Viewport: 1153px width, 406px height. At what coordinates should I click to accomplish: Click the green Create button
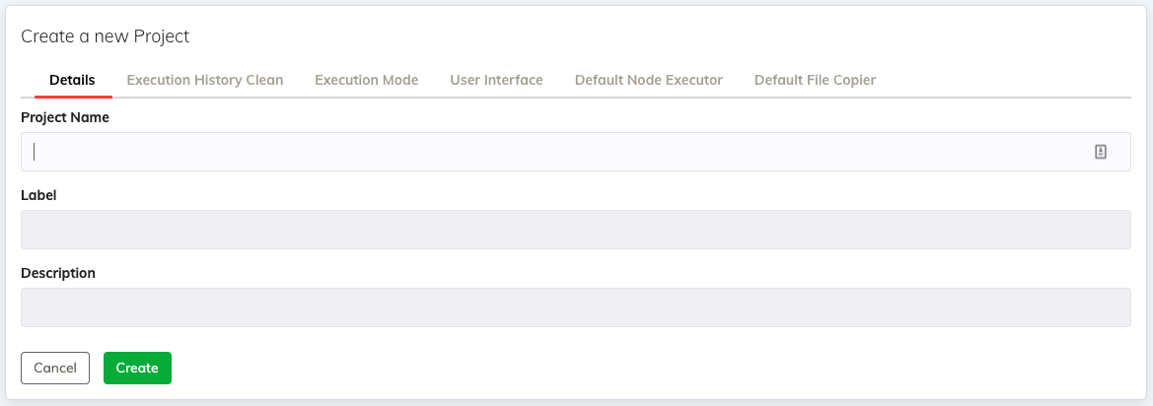point(137,368)
